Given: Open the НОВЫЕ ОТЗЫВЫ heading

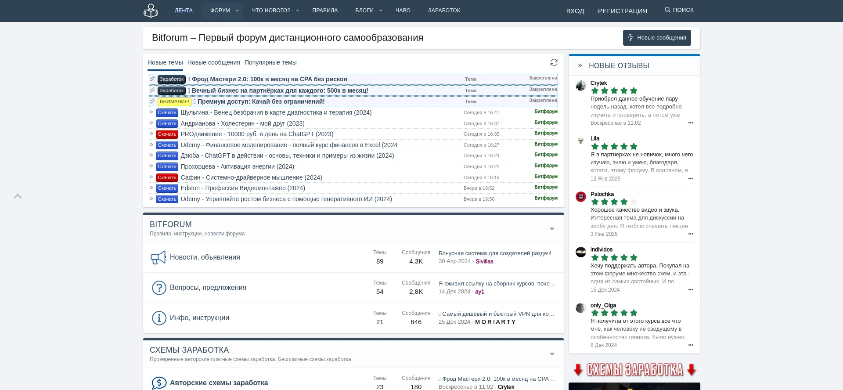Looking at the screenshot, I should [x=619, y=65].
